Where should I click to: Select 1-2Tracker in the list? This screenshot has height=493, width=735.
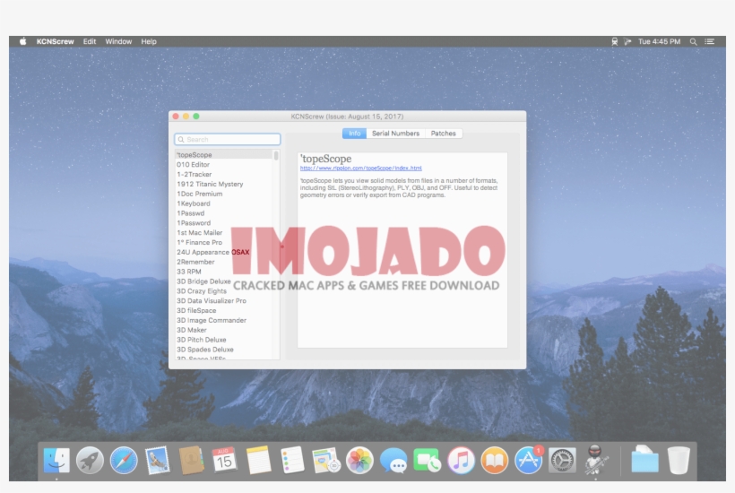(x=224, y=174)
